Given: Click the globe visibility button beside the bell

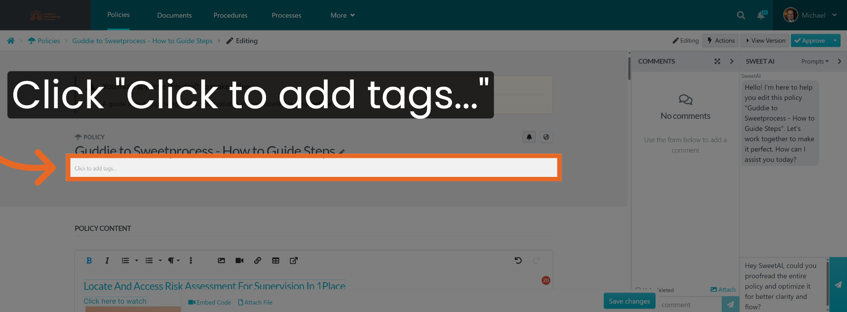Looking at the screenshot, I should tap(546, 137).
